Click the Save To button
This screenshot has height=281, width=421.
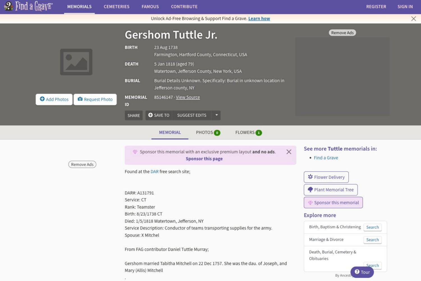point(159,115)
